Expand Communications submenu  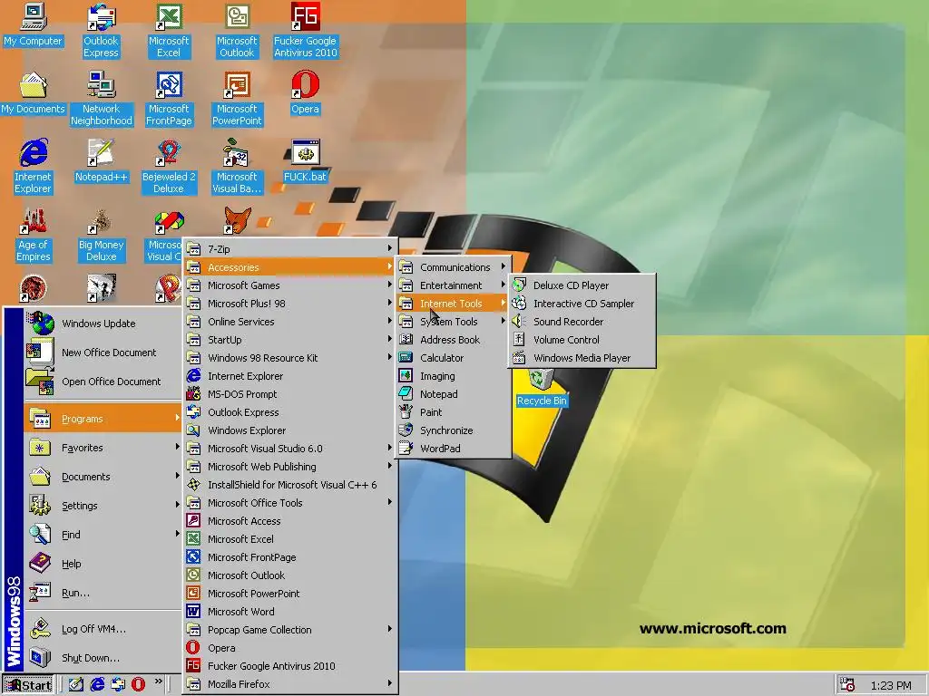(454, 267)
